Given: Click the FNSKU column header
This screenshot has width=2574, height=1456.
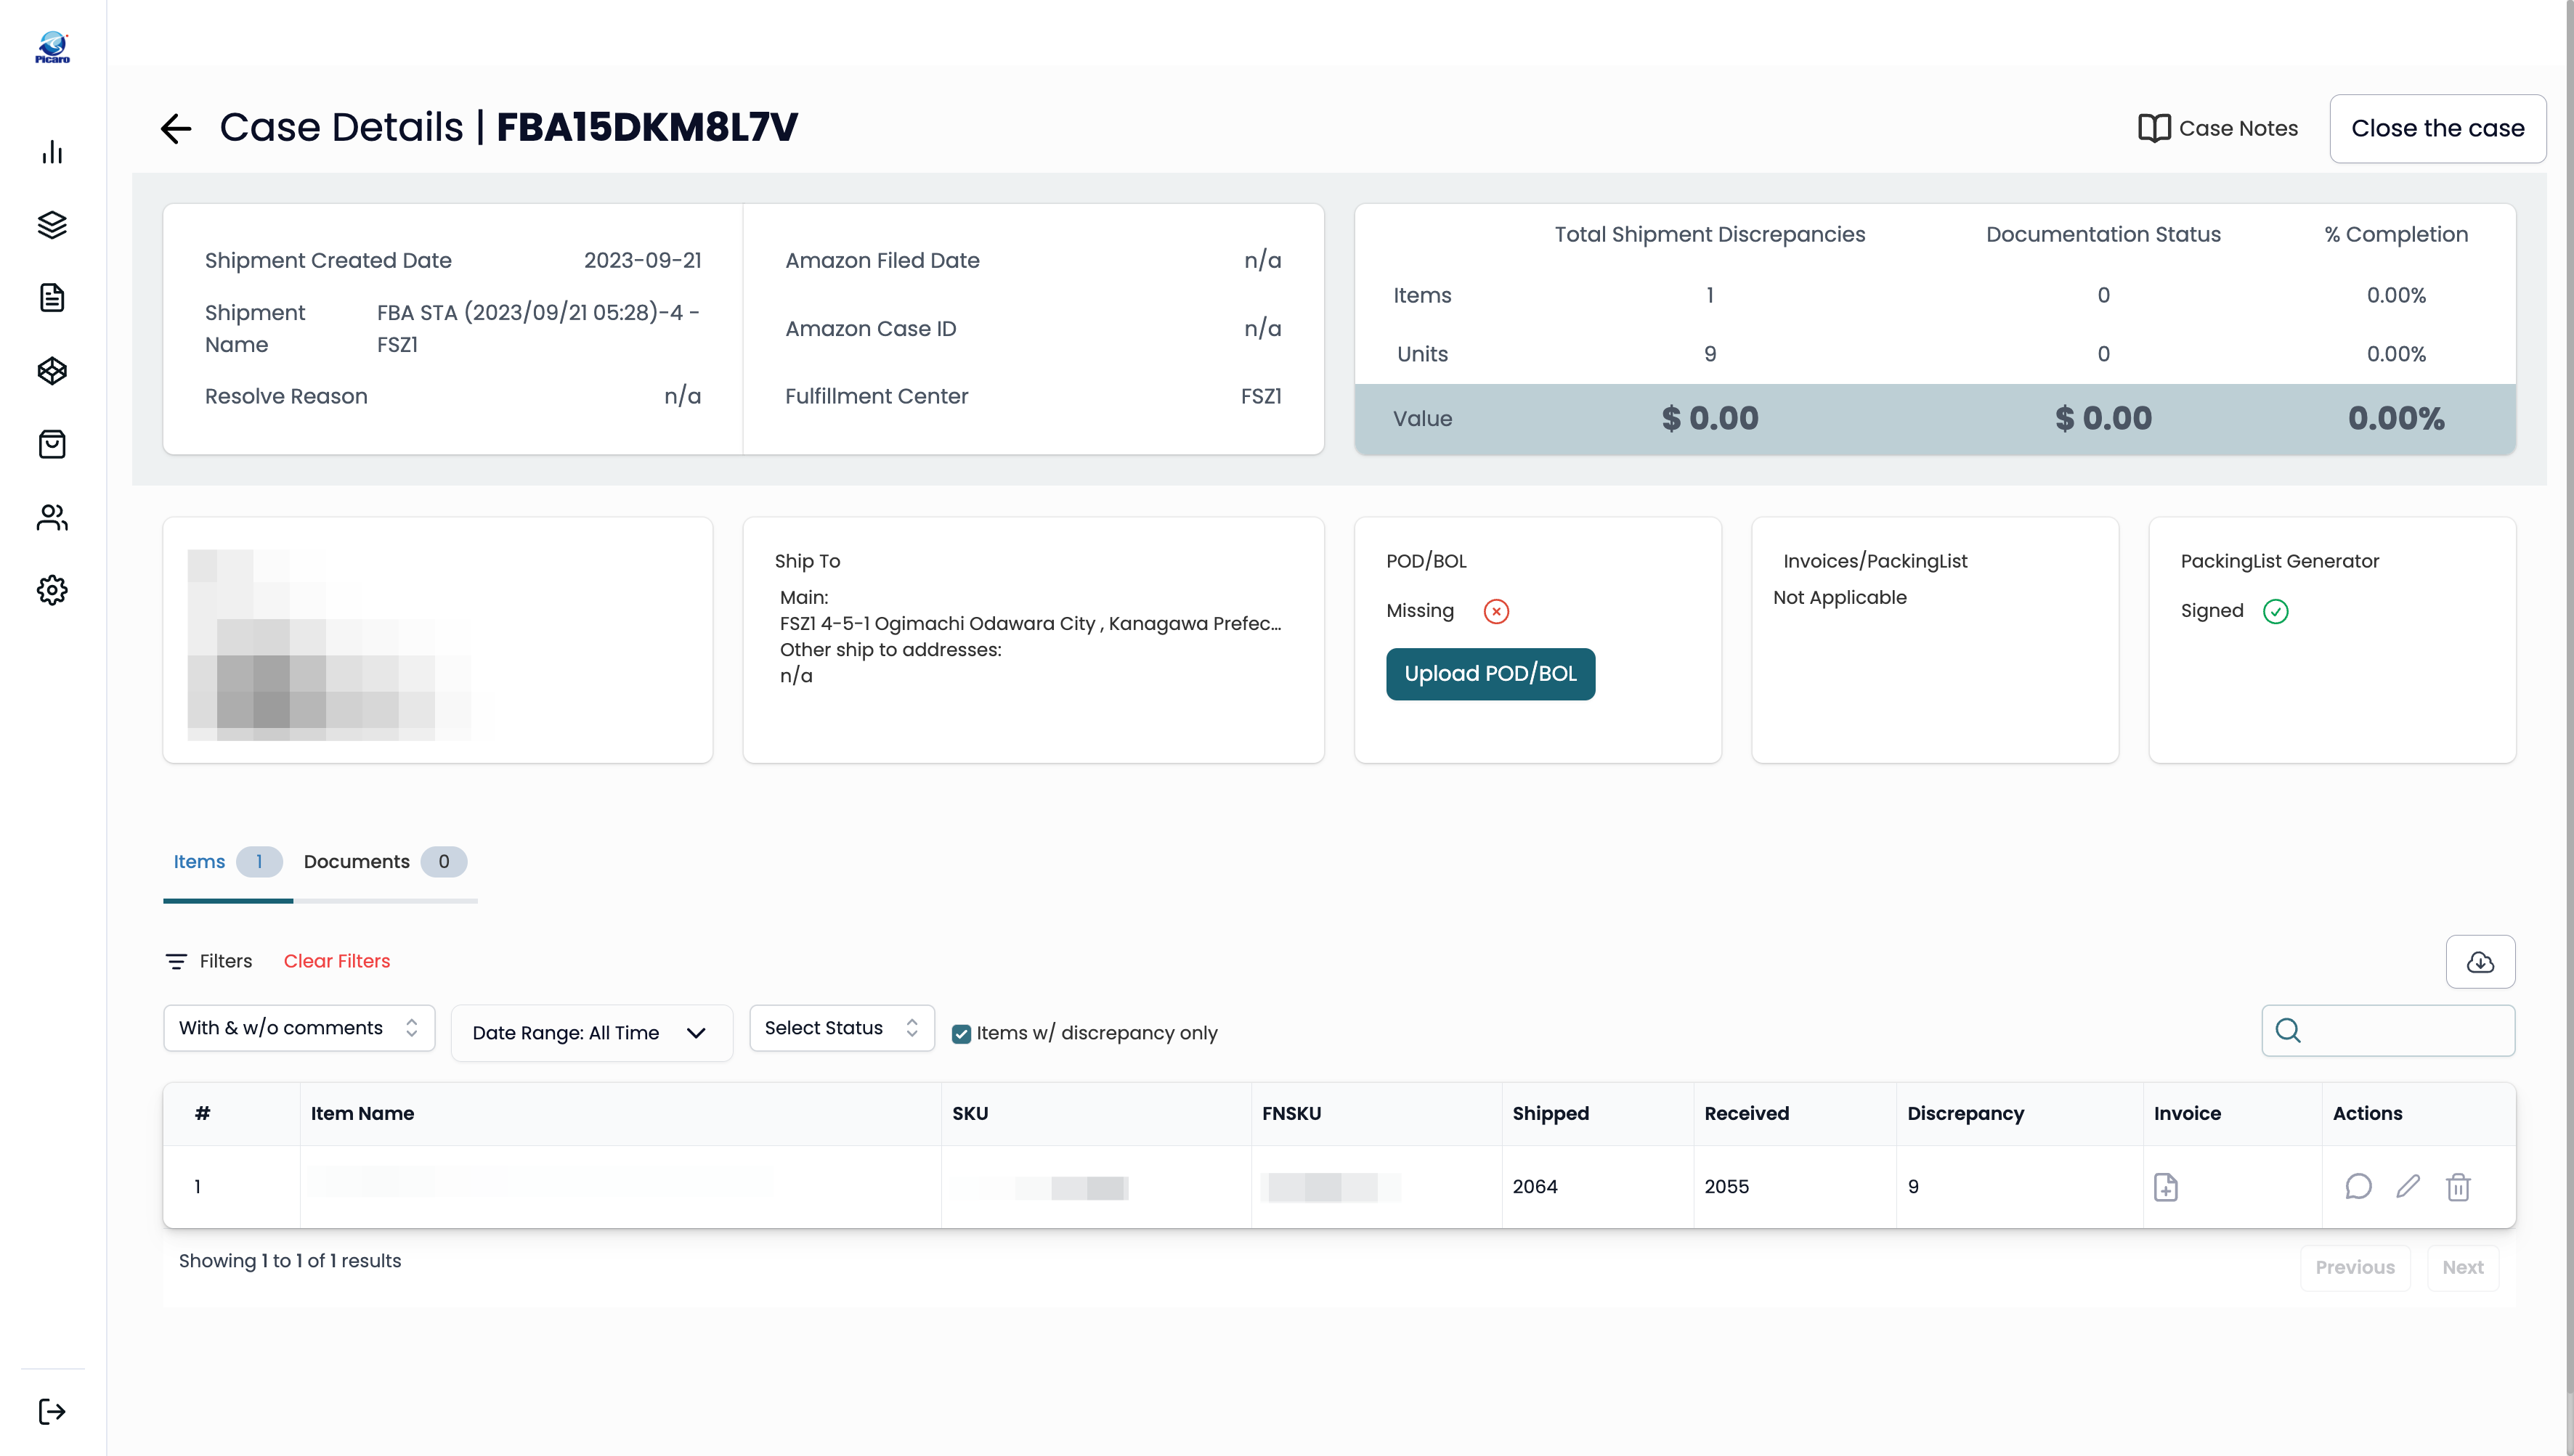Looking at the screenshot, I should pos(1291,1114).
